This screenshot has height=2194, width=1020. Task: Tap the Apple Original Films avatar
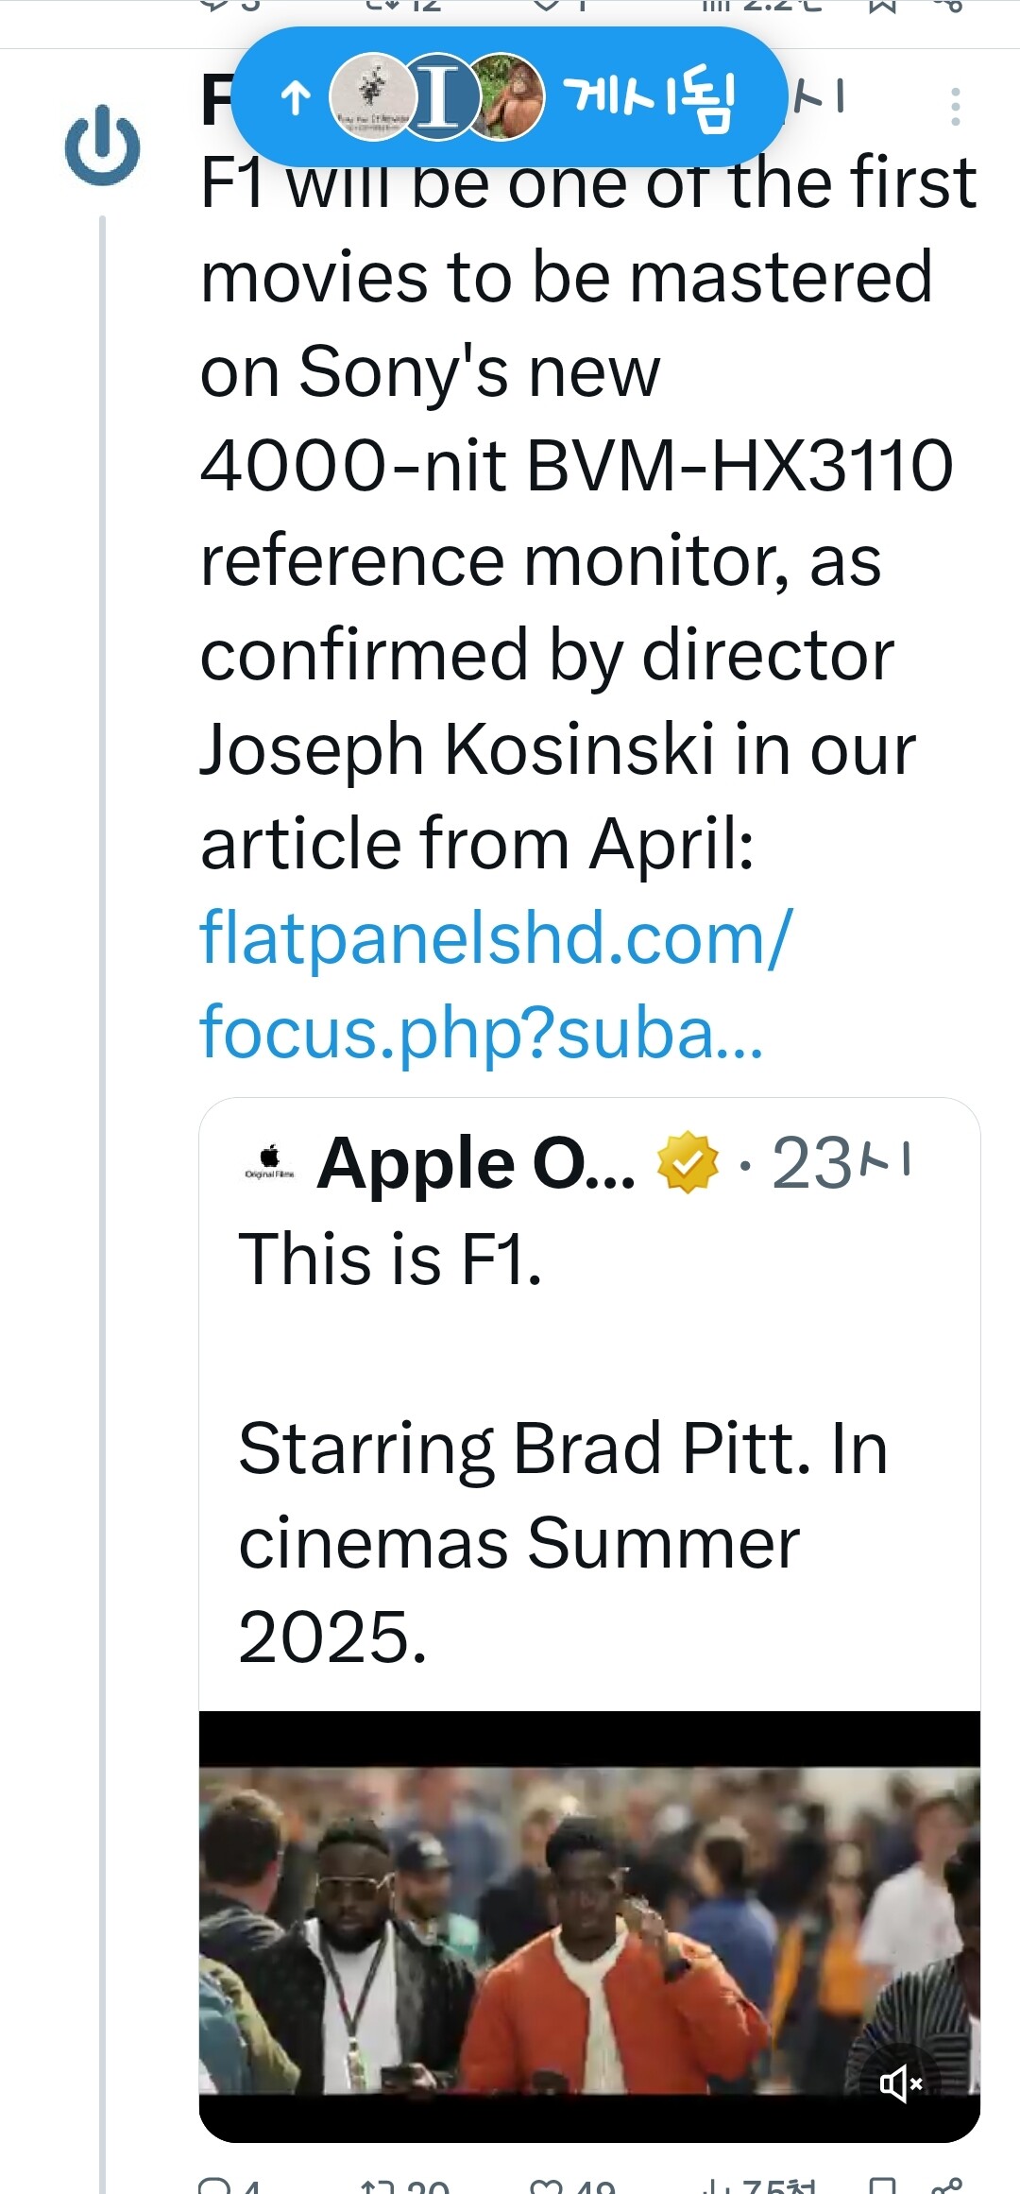point(269,1161)
